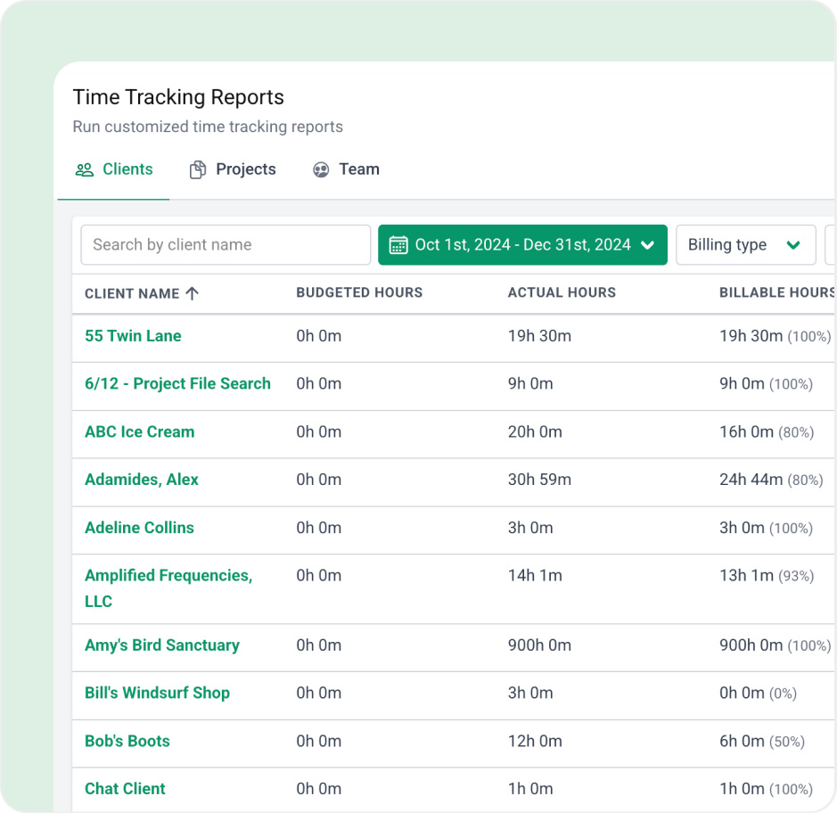837x813 pixels.
Task: Open the 55 Twin Lane client
Action: 133,336
